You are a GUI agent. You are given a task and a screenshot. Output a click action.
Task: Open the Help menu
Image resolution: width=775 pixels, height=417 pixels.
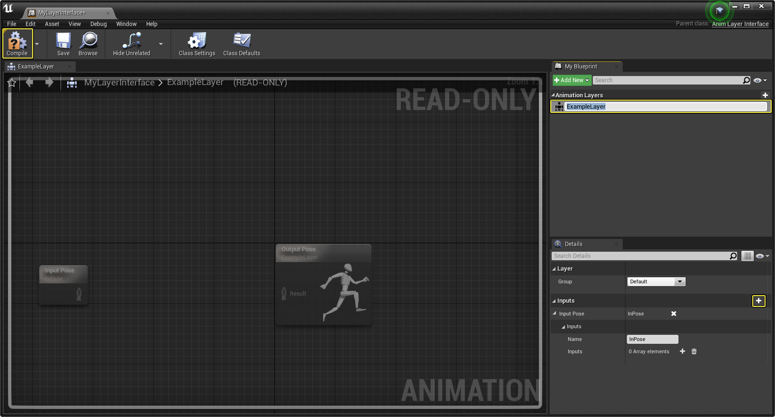click(x=151, y=24)
